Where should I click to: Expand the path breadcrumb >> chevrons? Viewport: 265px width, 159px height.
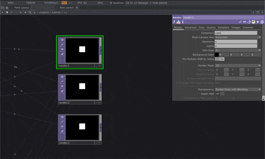click(x=65, y=12)
